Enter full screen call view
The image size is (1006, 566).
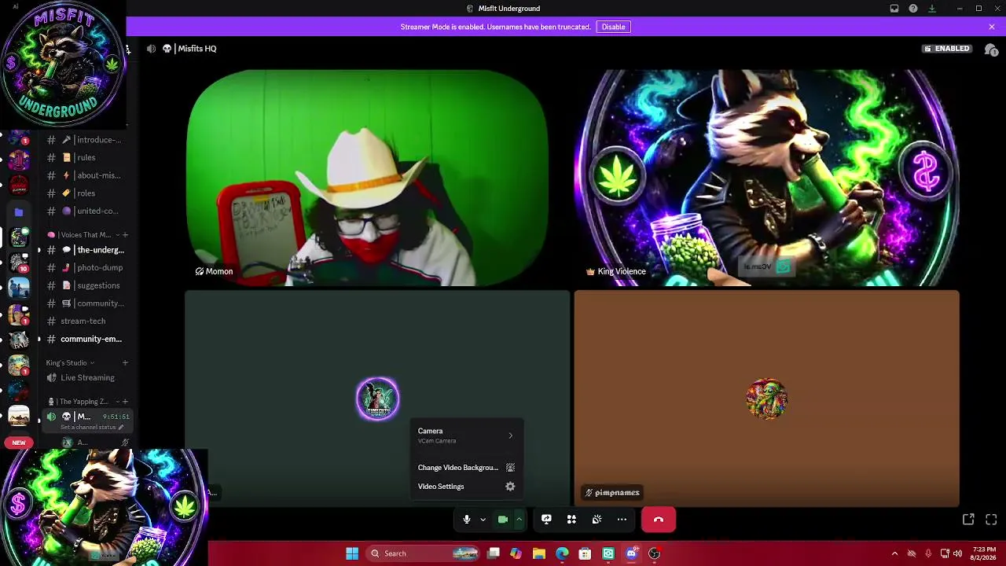[991, 520]
